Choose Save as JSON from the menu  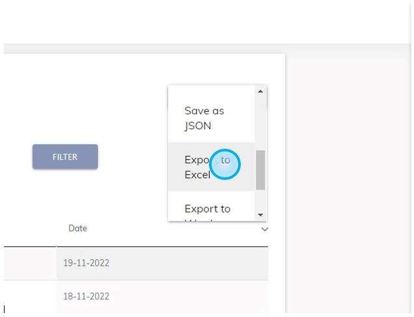tap(211, 118)
